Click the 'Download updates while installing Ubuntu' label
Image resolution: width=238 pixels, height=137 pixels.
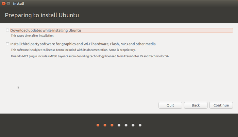coord(46,31)
